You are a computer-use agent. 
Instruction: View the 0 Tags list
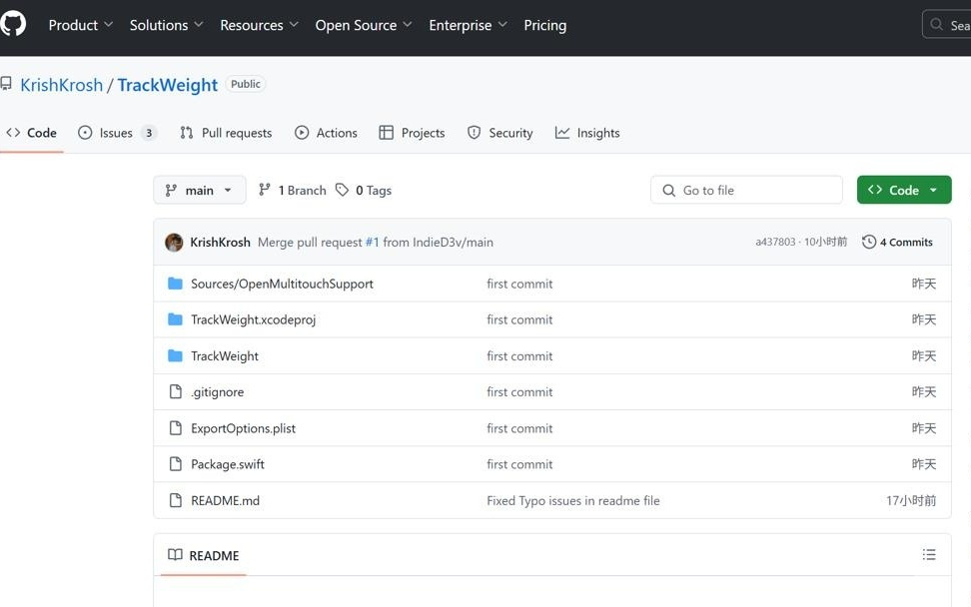click(364, 191)
